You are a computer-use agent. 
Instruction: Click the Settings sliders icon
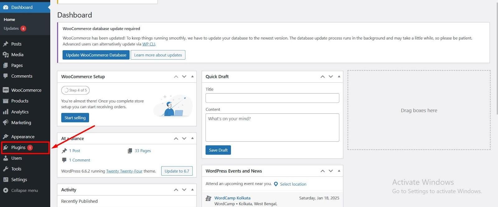point(6,180)
